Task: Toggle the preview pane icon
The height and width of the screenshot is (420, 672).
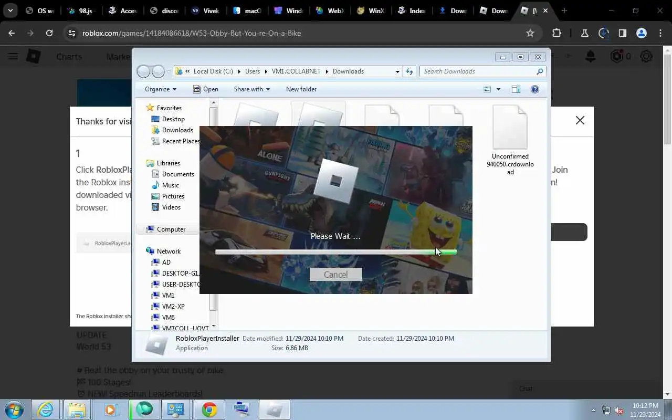Action: tap(516, 89)
